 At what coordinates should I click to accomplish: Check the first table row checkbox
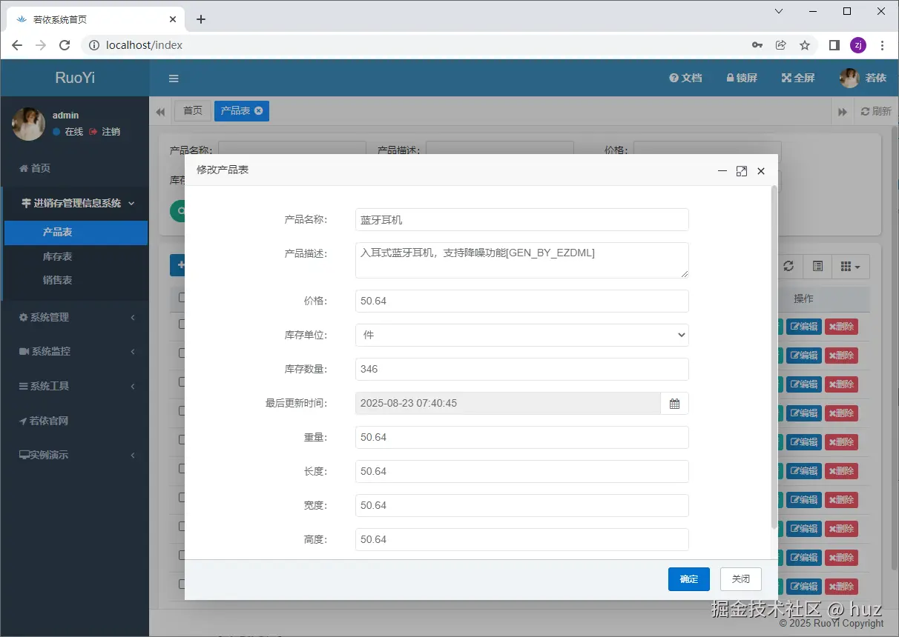coord(182,324)
